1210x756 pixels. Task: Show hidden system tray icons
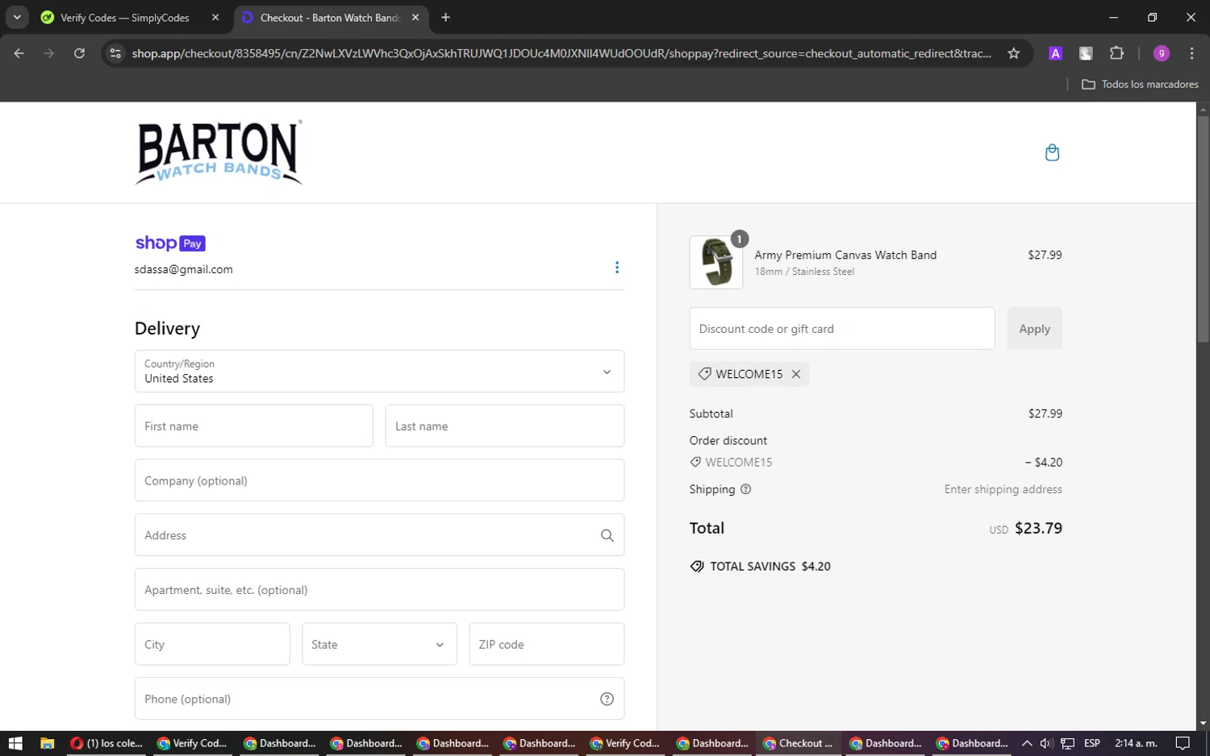click(x=1026, y=743)
